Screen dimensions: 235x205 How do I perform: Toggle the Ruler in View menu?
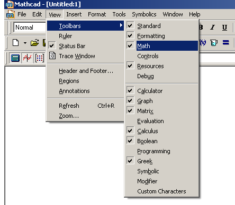tap(85, 36)
